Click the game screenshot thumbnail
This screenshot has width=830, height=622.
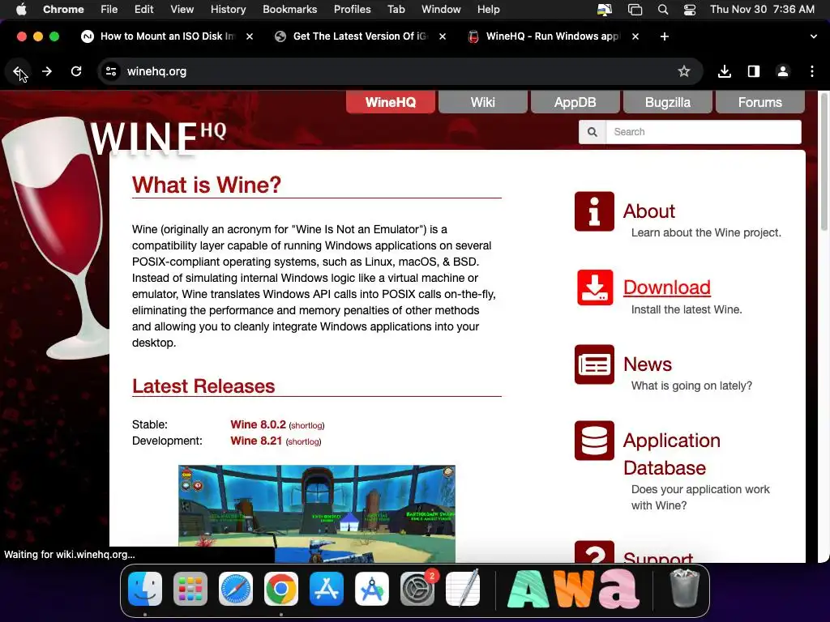click(317, 513)
